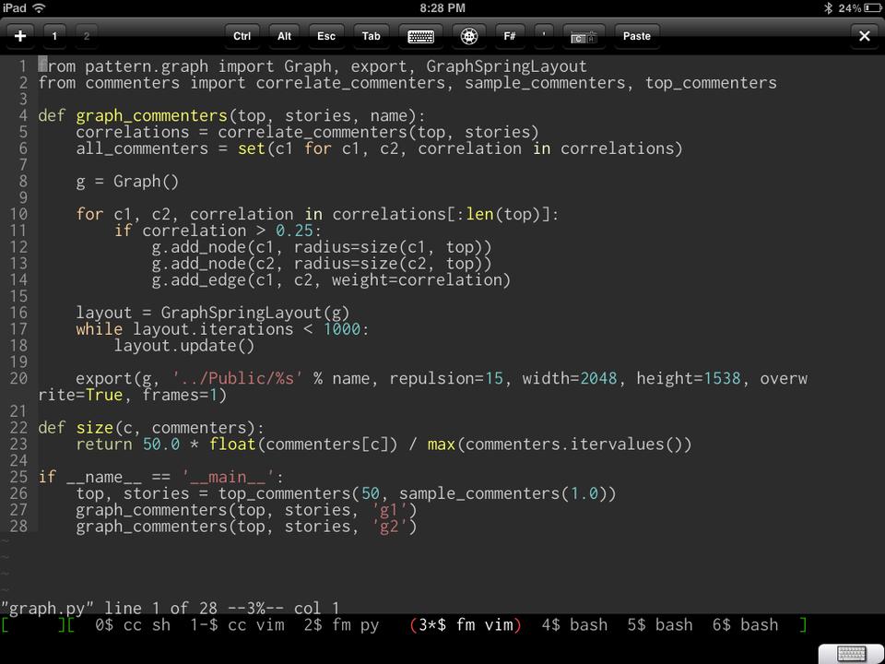
Task: Close the session with the X icon
Action: click(x=864, y=36)
